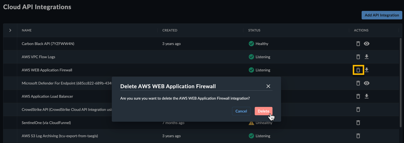Sort table by Status column header
Image resolution: width=404 pixels, height=143 pixels.
coord(254,30)
